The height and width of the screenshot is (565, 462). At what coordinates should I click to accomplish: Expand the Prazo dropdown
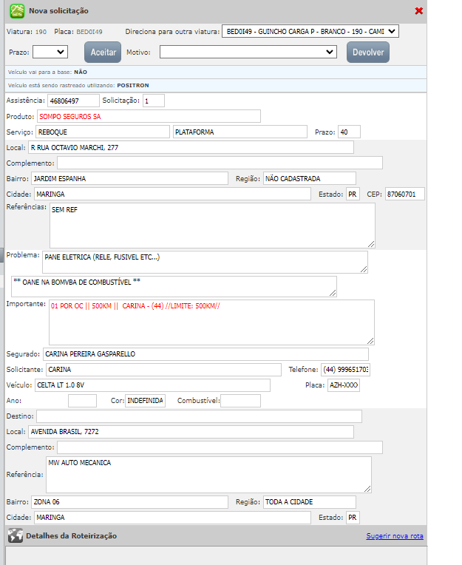(x=50, y=52)
